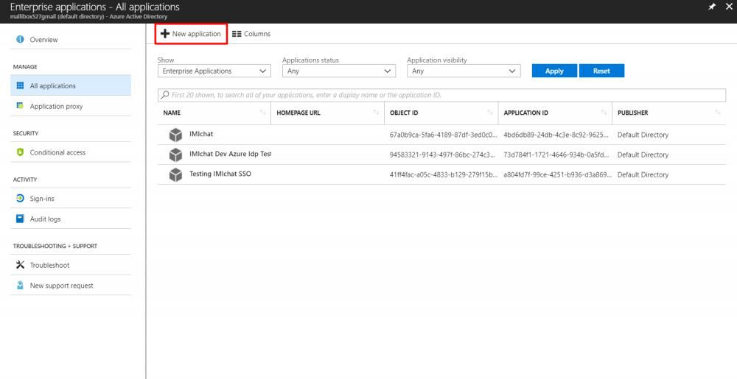Click application ID starting 73d784f1

click(x=557, y=155)
